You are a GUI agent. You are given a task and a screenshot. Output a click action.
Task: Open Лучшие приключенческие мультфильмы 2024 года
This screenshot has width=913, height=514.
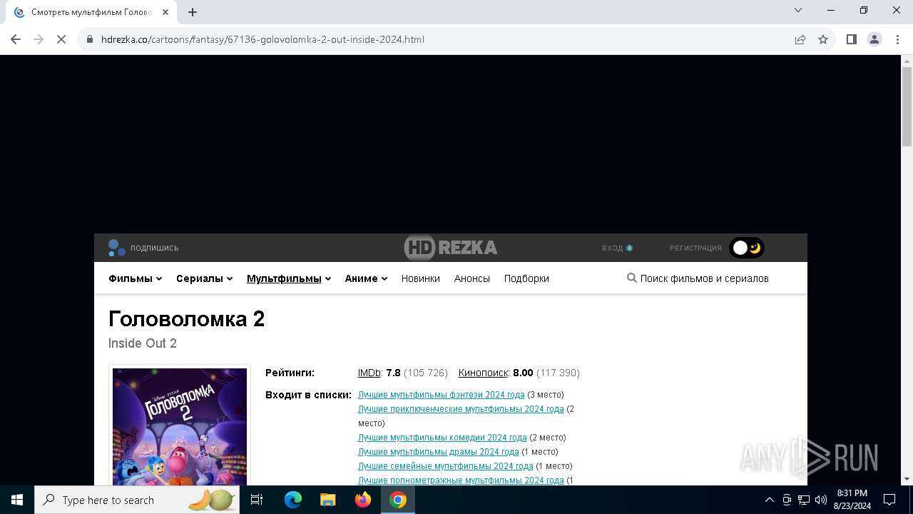pos(461,409)
